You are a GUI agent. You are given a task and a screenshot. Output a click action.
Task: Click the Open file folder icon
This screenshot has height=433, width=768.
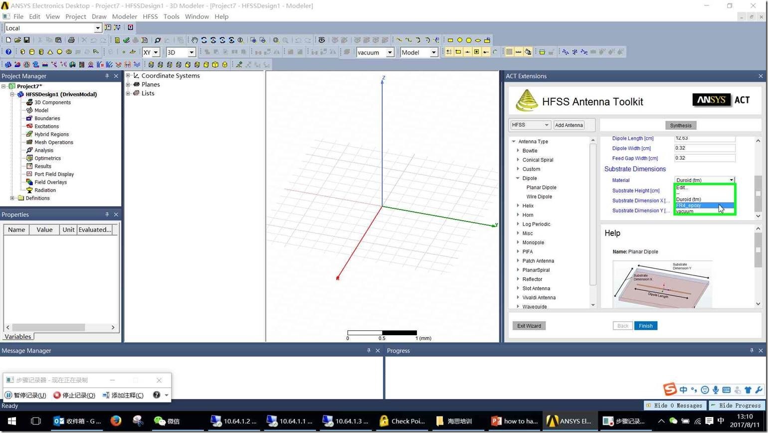coord(17,40)
